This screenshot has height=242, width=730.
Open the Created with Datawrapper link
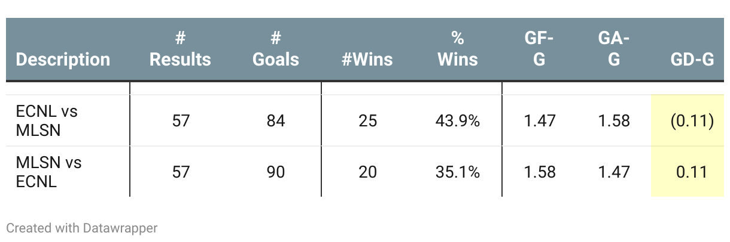click(82, 228)
